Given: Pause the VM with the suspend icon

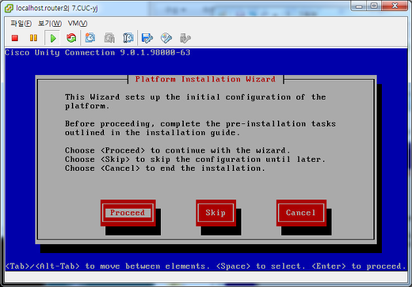Looking at the screenshot, I should click(x=33, y=38).
